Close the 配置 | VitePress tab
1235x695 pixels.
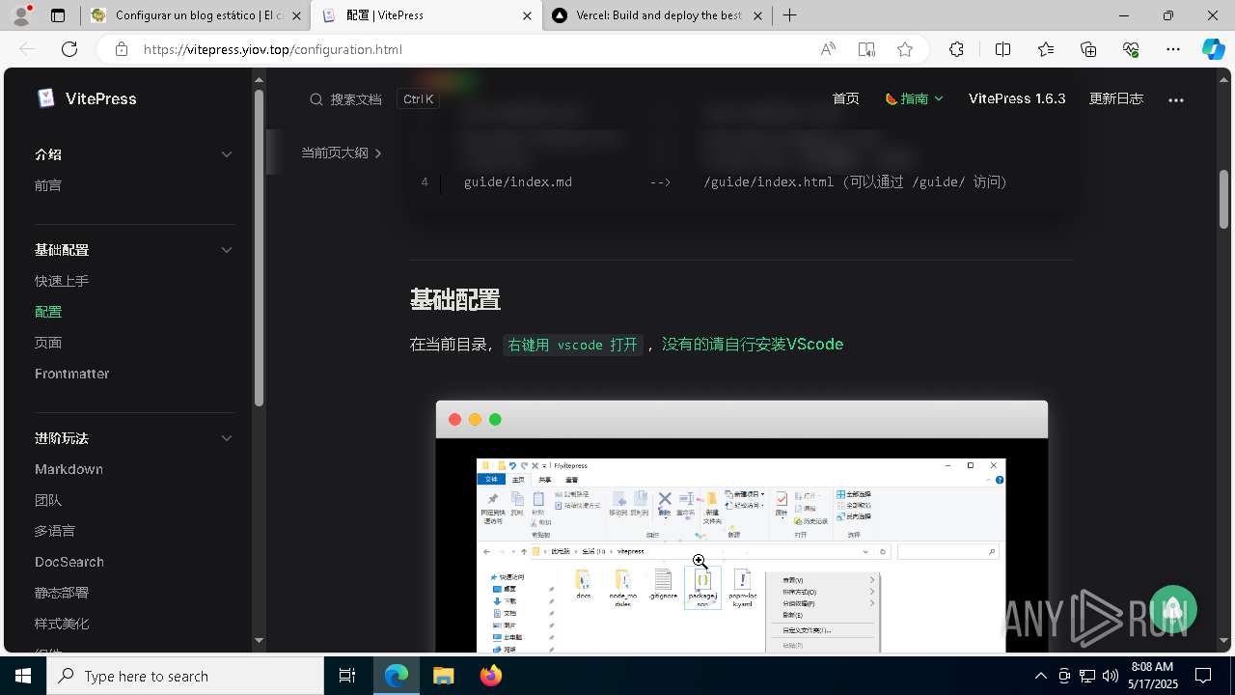click(x=527, y=15)
